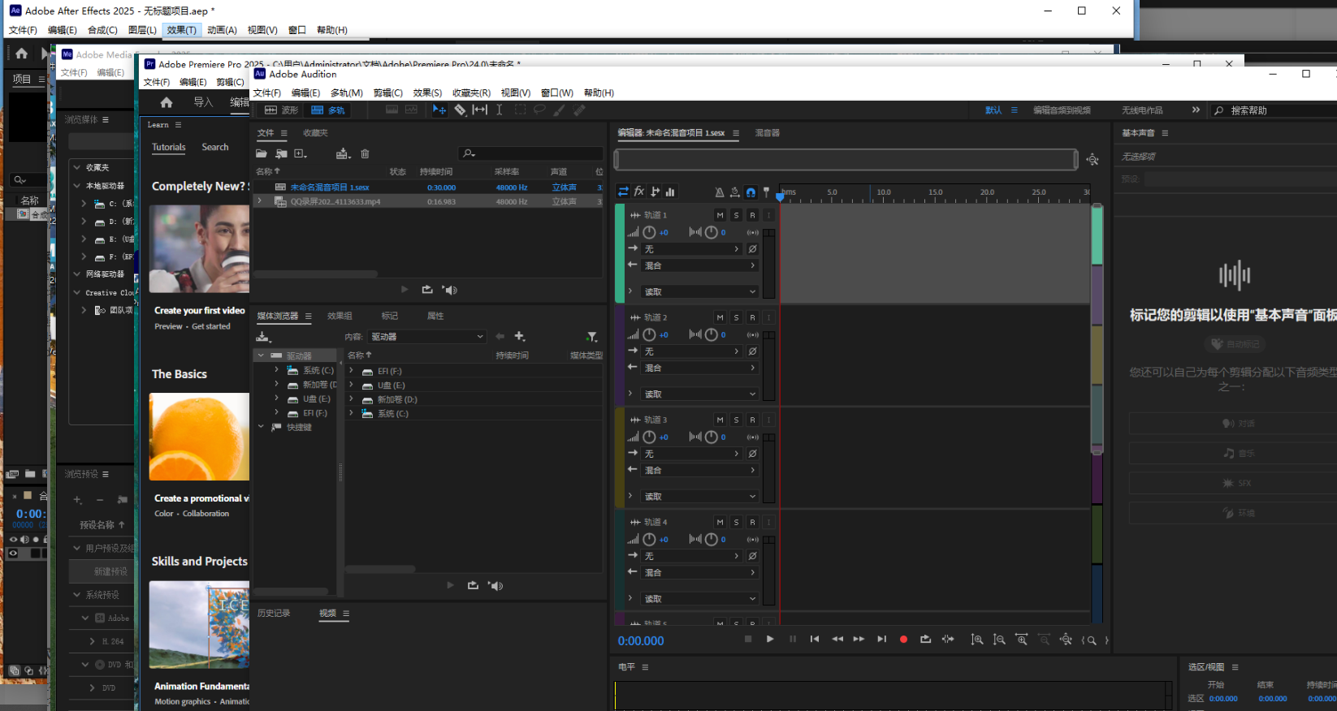Click the zoom to selection icon by navigator bar
1337x711 pixels.
(x=1093, y=160)
